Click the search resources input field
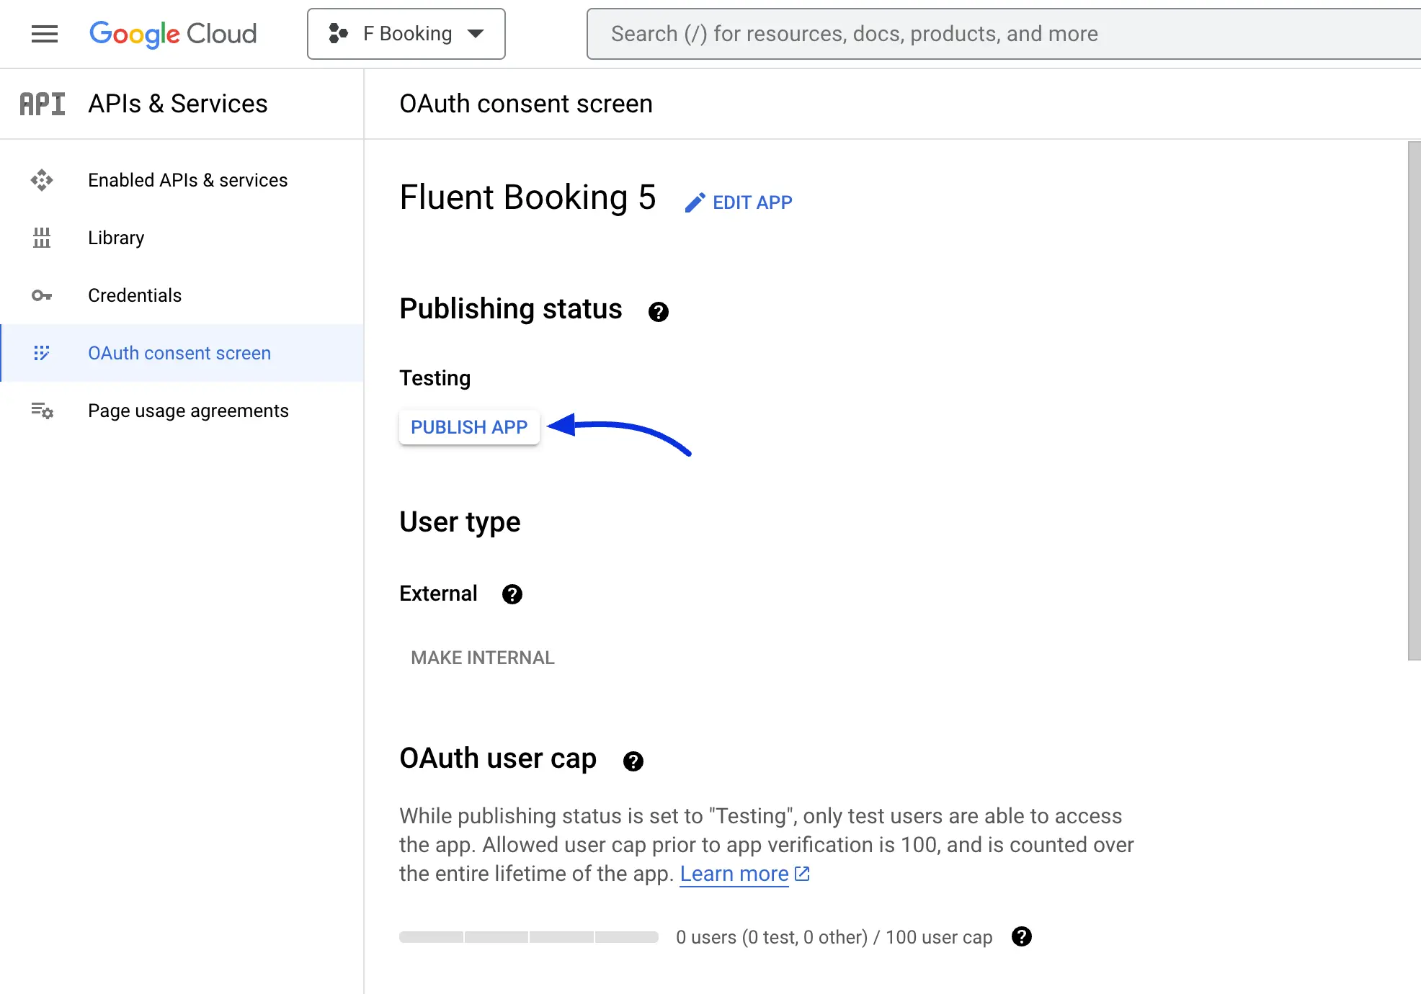The width and height of the screenshot is (1421, 994). tap(1003, 34)
